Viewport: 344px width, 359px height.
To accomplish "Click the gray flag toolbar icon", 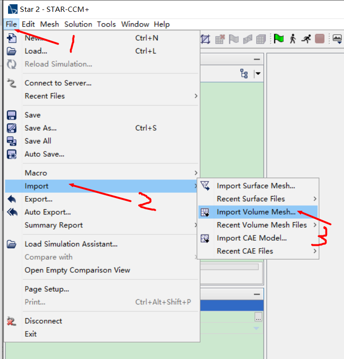I will pyautogui.click(x=234, y=39).
